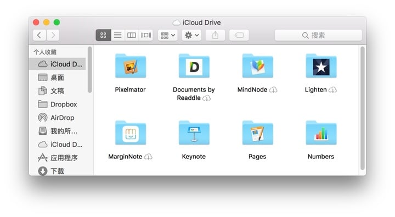This screenshot has width=395, height=217.
Task: Select AirDrop in the sidebar
Action: coord(58,118)
